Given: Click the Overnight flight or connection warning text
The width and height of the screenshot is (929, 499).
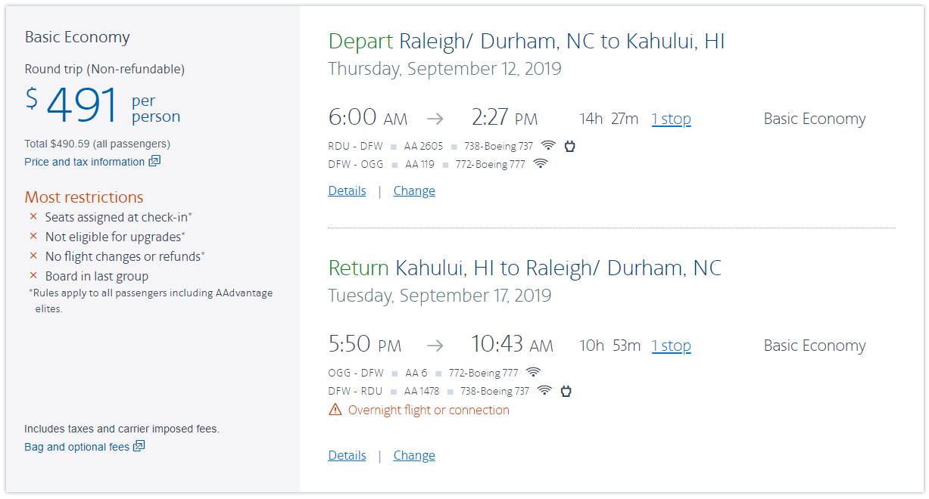Looking at the screenshot, I should click(429, 410).
